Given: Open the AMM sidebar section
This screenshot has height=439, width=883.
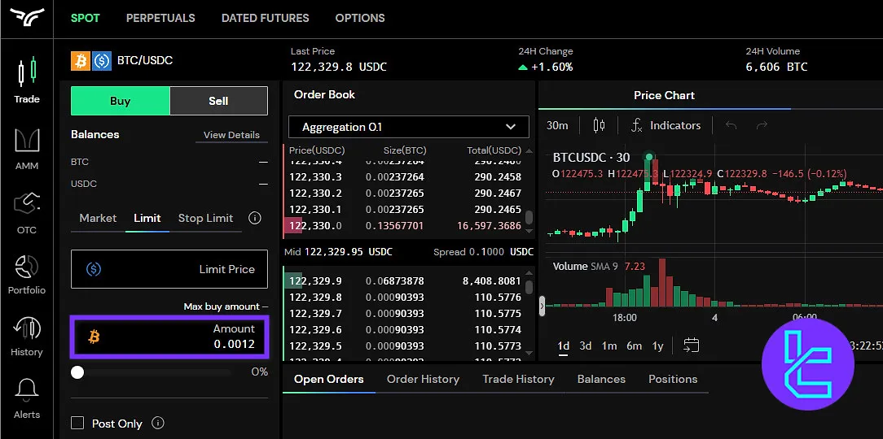Looking at the screenshot, I should pos(26,149).
